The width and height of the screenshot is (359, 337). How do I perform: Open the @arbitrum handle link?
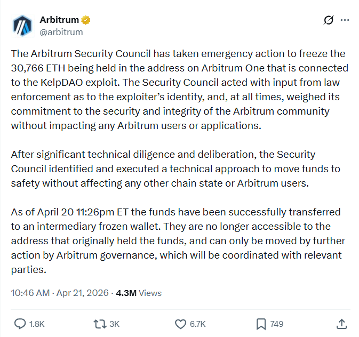pyautogui.click(x=61, y=32)
